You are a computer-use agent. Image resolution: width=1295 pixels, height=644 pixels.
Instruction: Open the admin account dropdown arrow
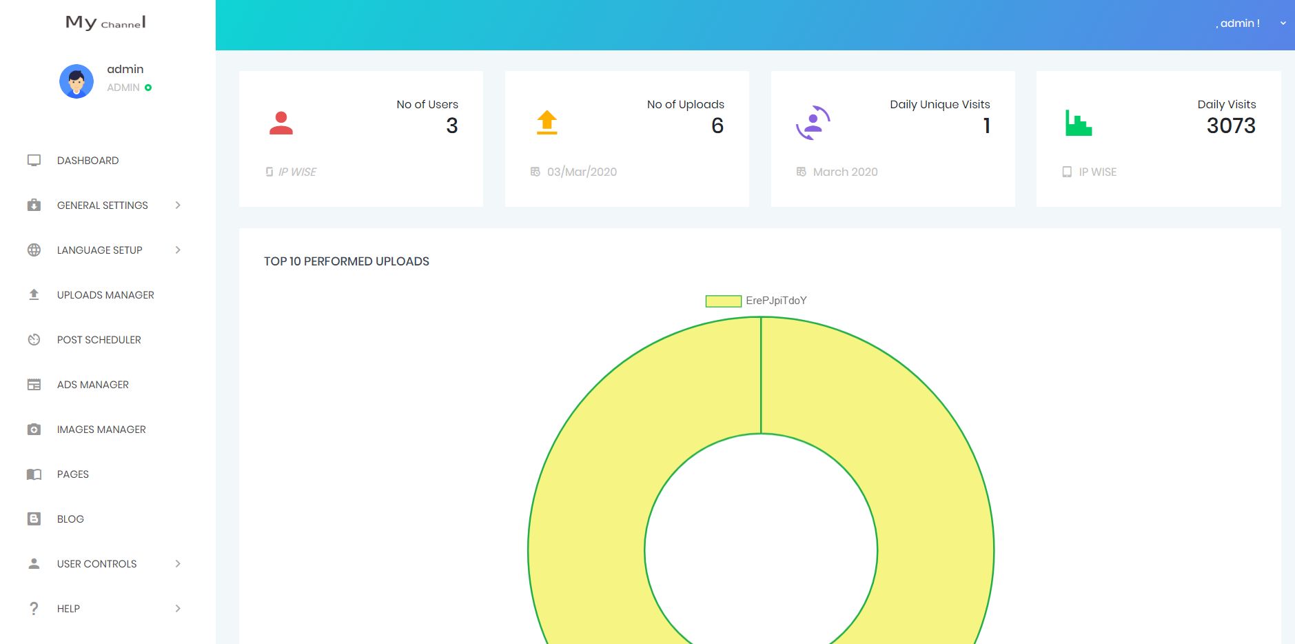pos(1283,23)
